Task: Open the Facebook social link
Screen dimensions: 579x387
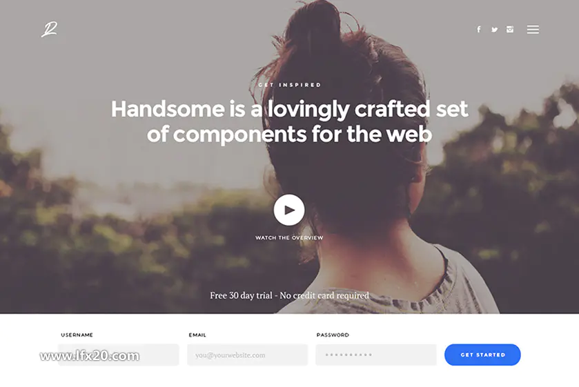Action: (x=479, y=29)
